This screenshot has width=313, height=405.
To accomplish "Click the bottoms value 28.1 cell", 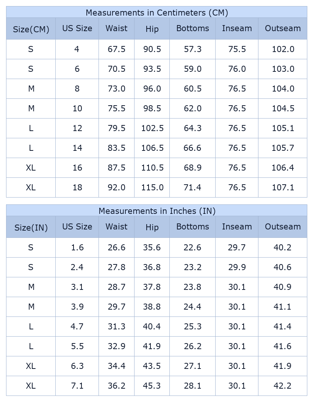I will [x=192, y=386].
